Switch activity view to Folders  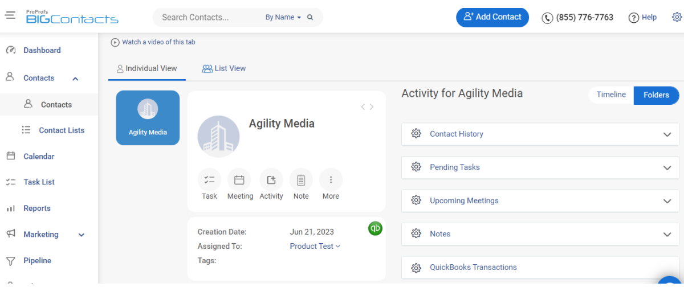point(656,96)
